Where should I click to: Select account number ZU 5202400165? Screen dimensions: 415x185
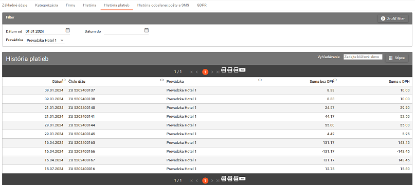pos(82,143)
